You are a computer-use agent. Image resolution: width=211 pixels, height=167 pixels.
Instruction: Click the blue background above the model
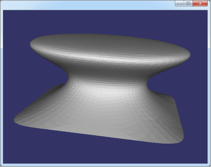click(x=105, y=21)
